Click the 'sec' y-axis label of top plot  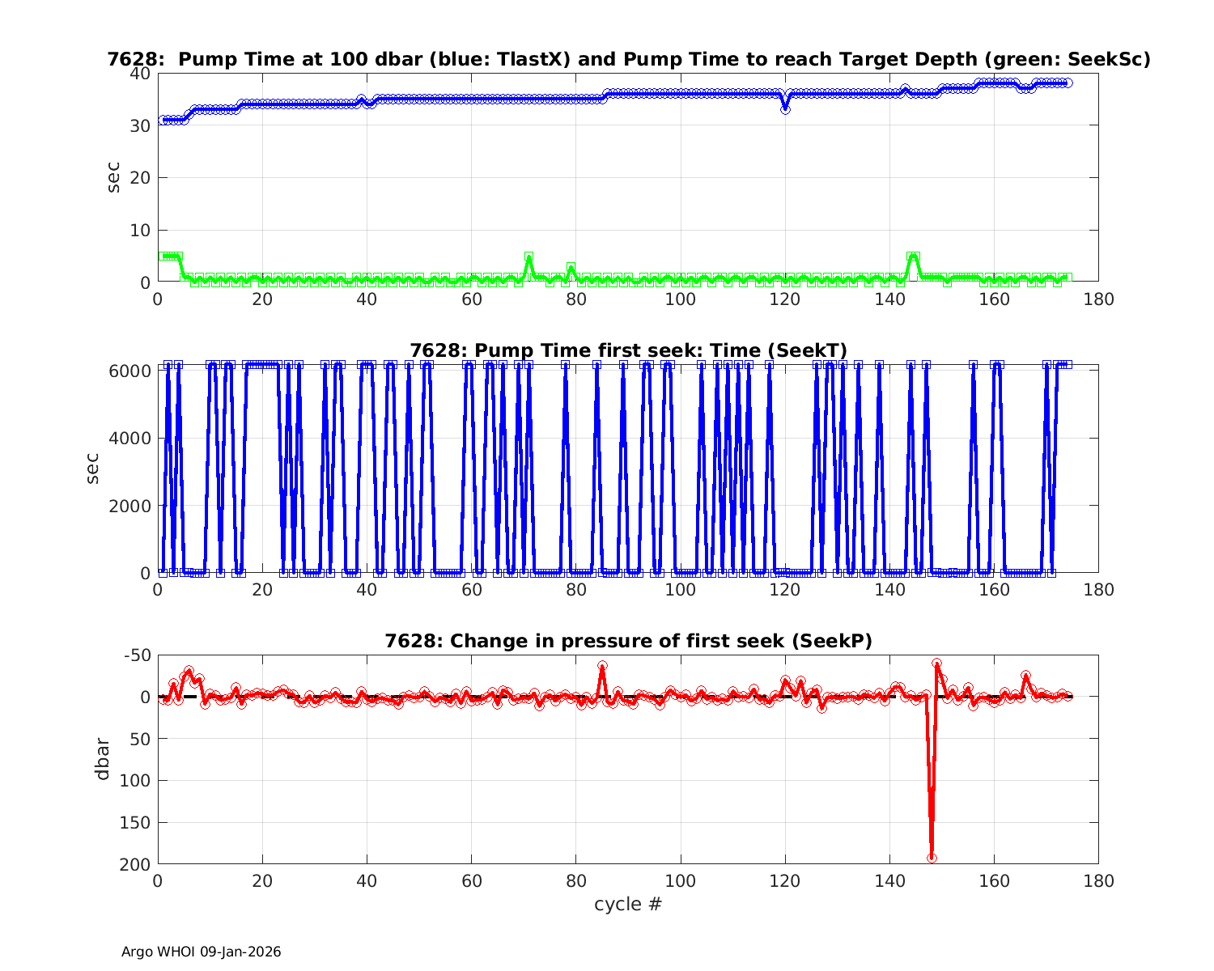click(x=113, y=177)
